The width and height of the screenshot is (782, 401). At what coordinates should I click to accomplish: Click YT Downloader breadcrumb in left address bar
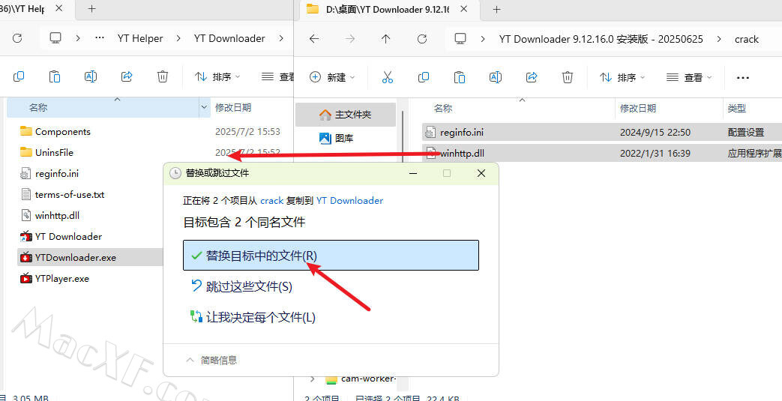(x=229, y=38)
